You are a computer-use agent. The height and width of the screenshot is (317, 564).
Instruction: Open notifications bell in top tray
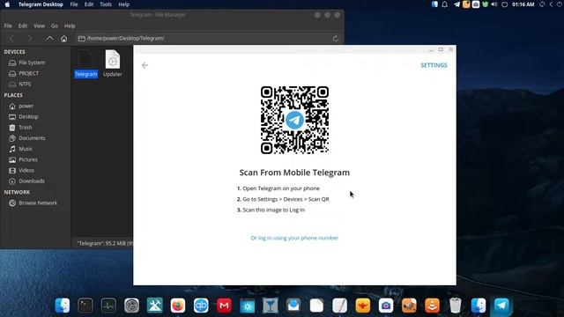pos(445,4)
